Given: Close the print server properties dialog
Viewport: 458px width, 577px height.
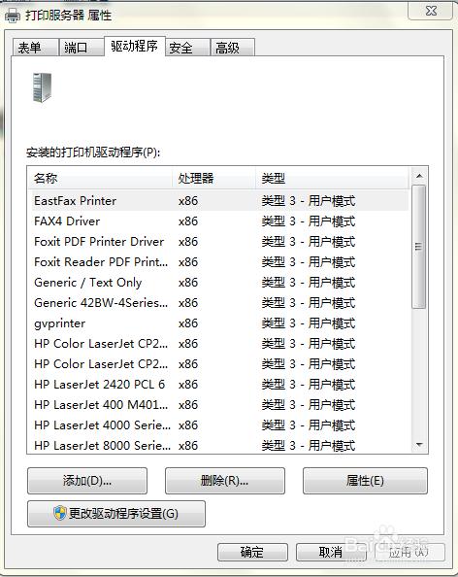Looking at the screenshot, I should pyautogui.click(x=431, y=11).
